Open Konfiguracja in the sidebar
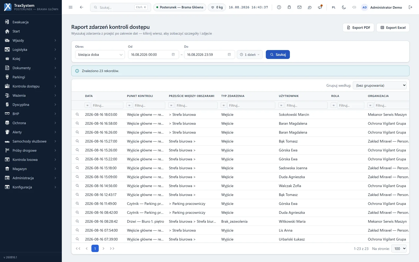 coord(31,187)
